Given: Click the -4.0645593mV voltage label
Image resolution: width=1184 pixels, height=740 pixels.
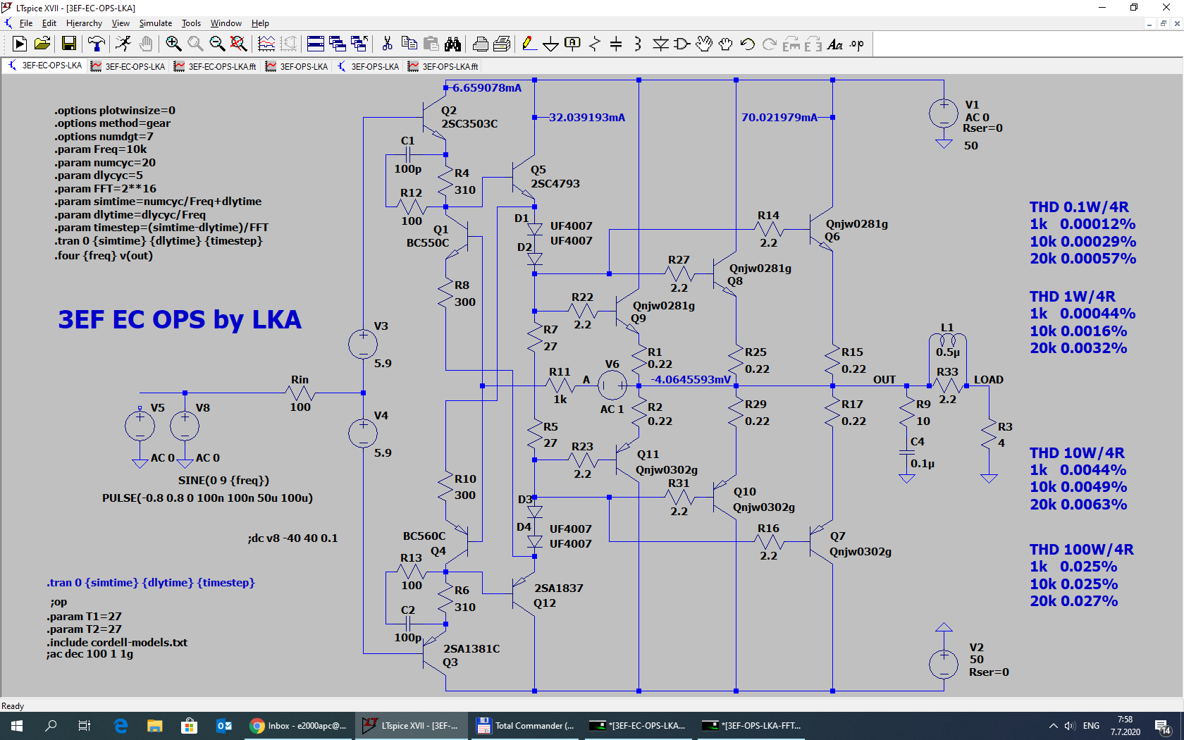Looking at the screenshot, I should (691, 379).
